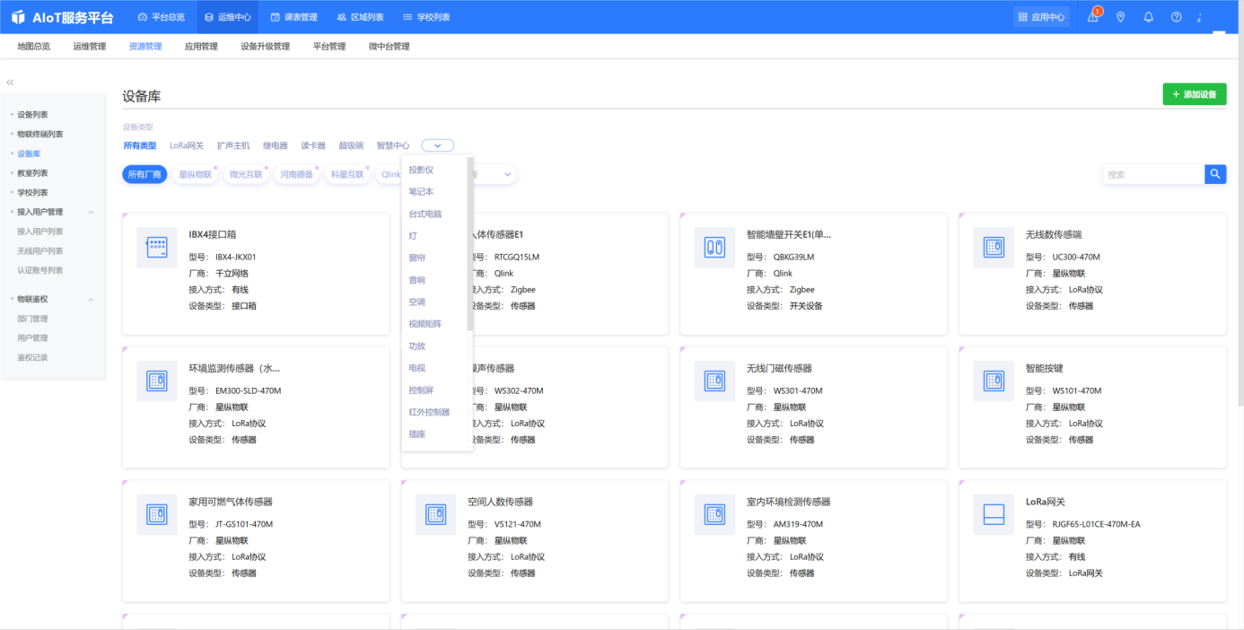Click the alert icon with notification badge

[x=1093, y=16]
